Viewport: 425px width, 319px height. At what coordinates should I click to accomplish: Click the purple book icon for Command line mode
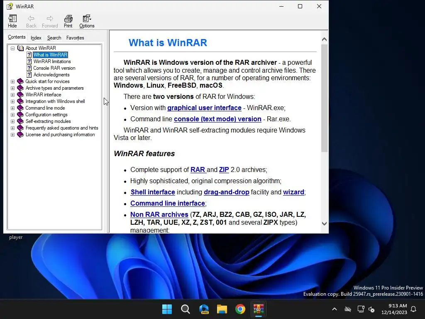click(x=20, y=108)
